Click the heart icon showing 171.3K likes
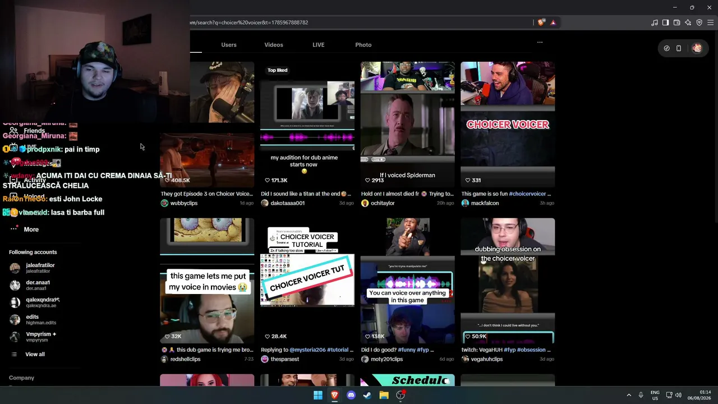This screenshot has width=718, height=404. point(268,181)
